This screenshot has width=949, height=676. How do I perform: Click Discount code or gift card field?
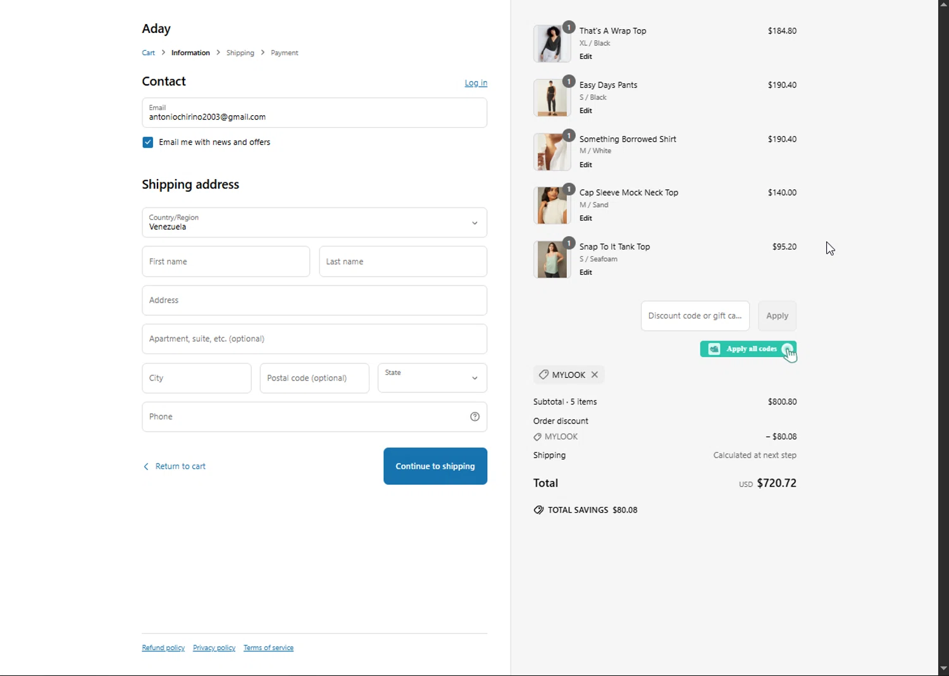[x=695, y=316]
